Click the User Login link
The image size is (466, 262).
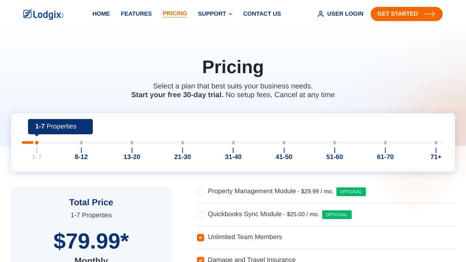click(x=340, y=14)
